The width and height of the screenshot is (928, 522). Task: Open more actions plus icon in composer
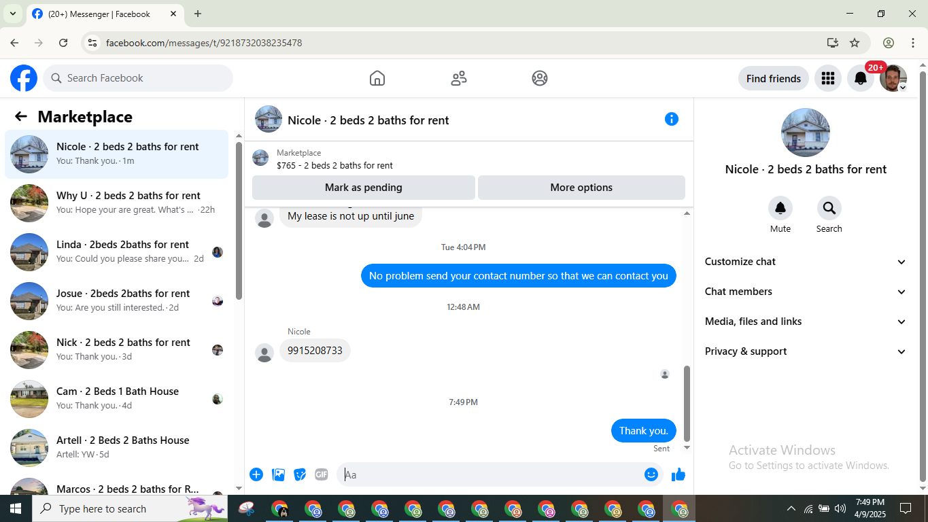pos(256,474)
